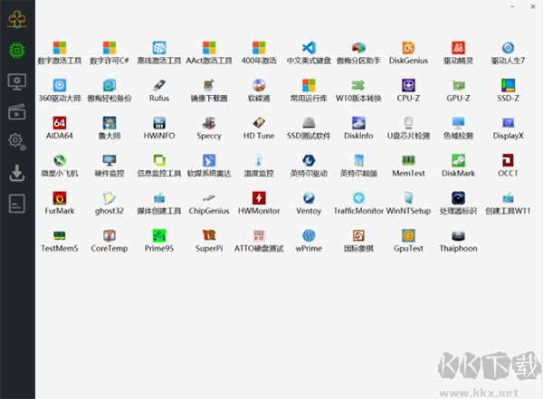
Task: Launch the ATTO硬盘测试 tool
Action: click(x=259, y=241)
